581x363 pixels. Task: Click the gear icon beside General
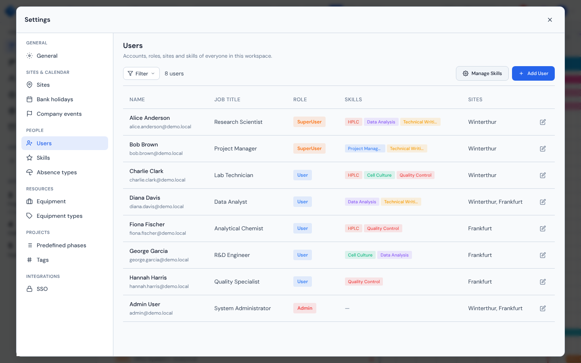pos(29,56)
